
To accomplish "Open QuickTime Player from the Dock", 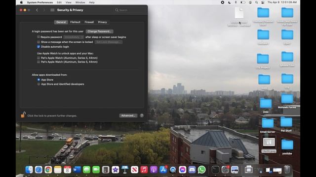I will pos(173,170).
